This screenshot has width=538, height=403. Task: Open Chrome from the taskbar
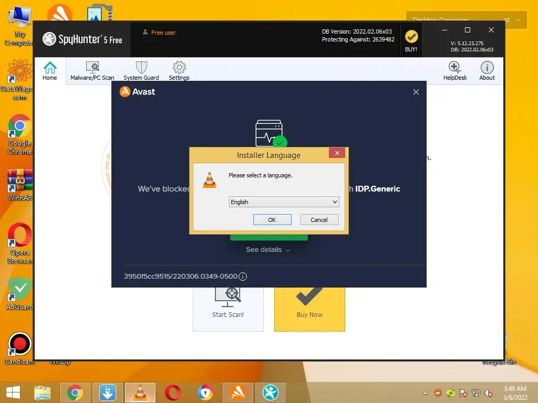(75, 393)
